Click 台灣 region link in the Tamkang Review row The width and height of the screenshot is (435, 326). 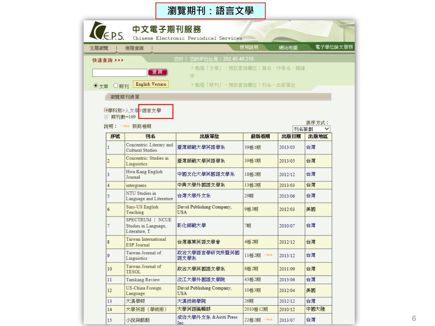click(x=311, y=279)
